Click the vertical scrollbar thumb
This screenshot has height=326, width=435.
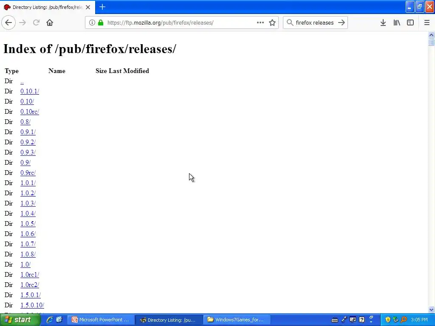(431, 42)
